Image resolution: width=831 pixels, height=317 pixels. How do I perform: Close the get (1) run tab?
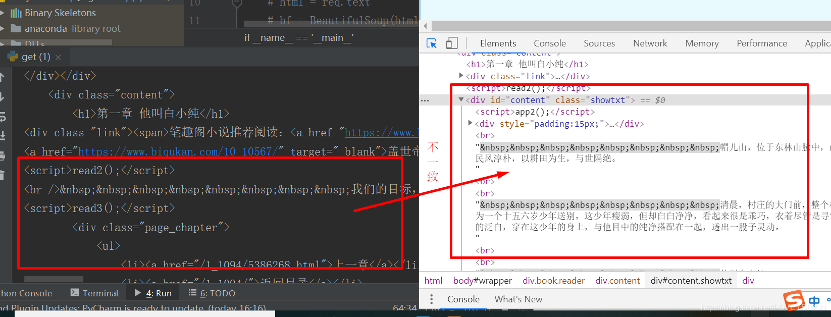(58, 57)
